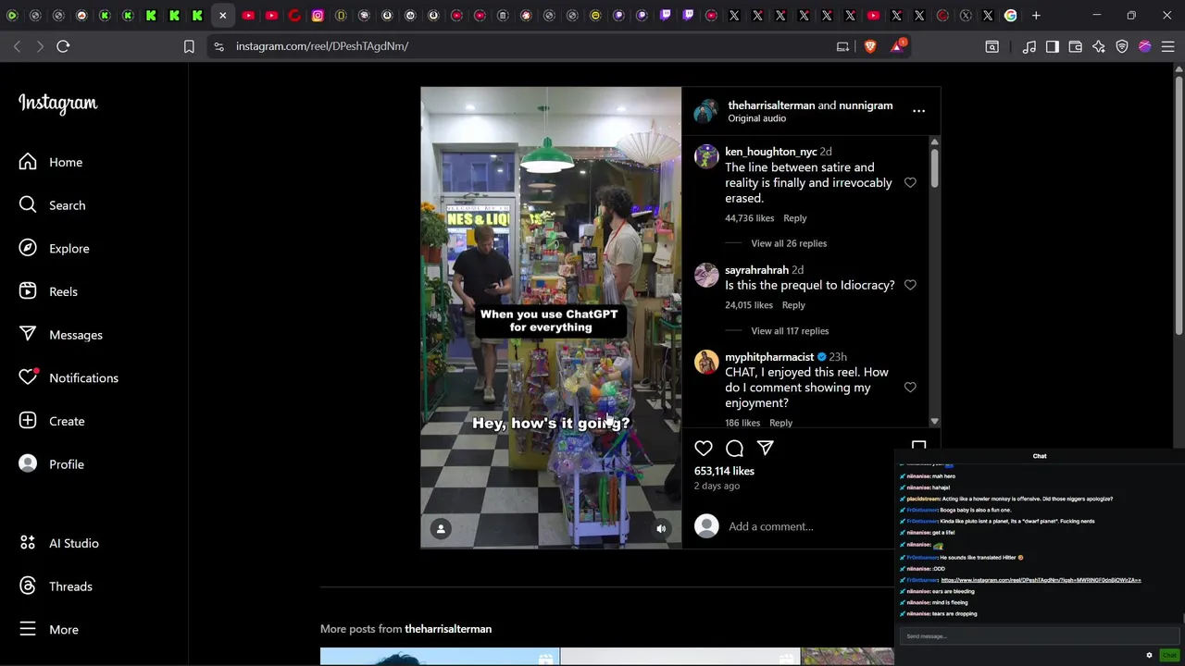Reply to sayrahrahrah's comment
This screenshot has width=1185, height=666.
(793, 305)
